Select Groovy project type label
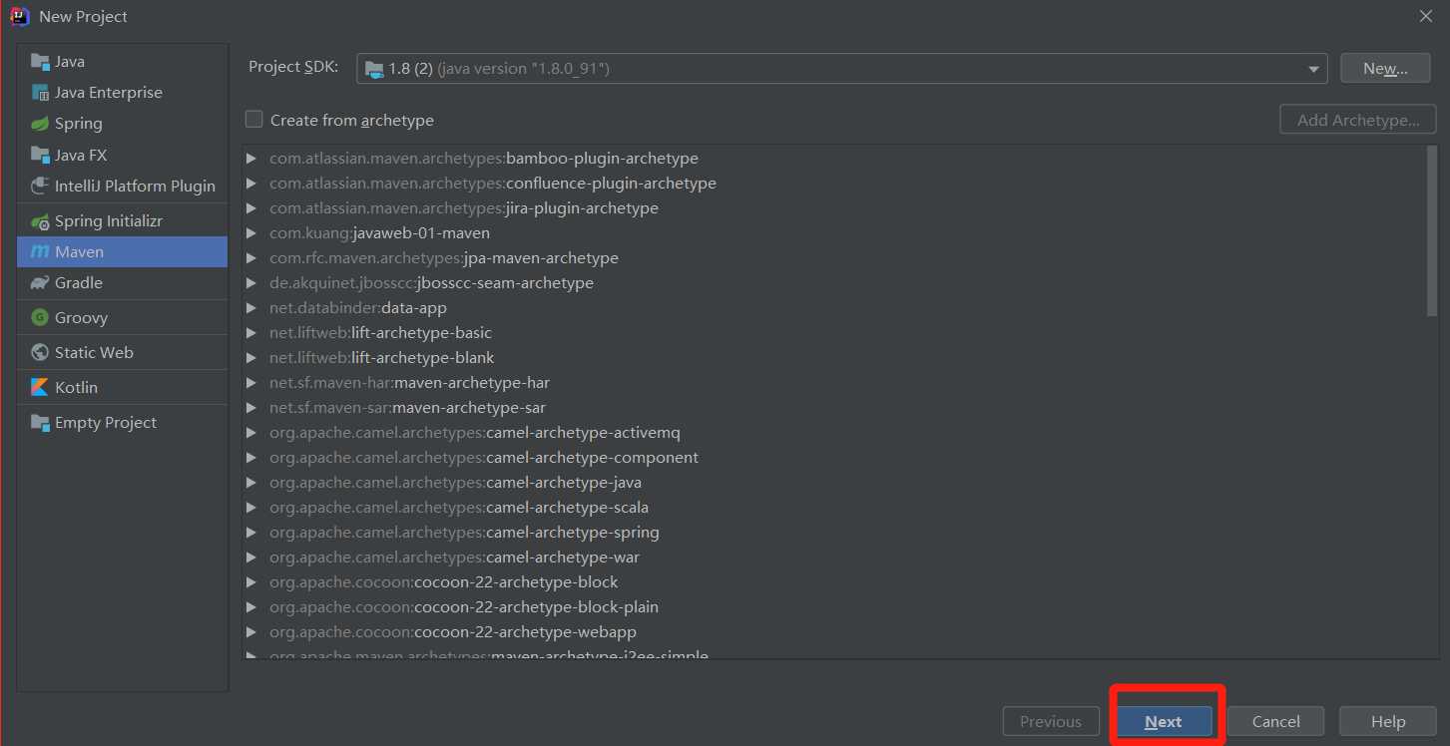This screenshot has width=1450, height=746. pyautogui.click(x=81, y=317)
